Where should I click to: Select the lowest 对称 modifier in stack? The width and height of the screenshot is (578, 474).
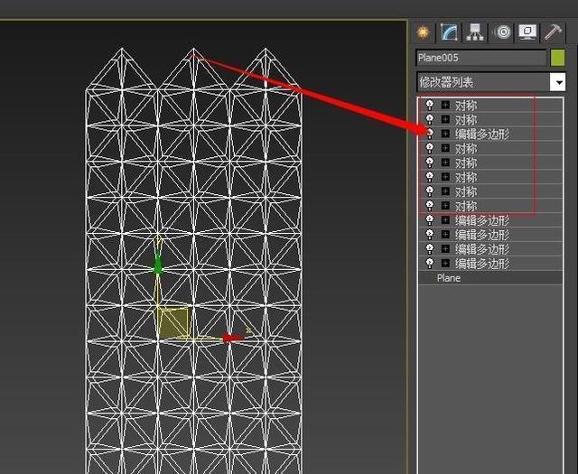[x=466, y=206]
